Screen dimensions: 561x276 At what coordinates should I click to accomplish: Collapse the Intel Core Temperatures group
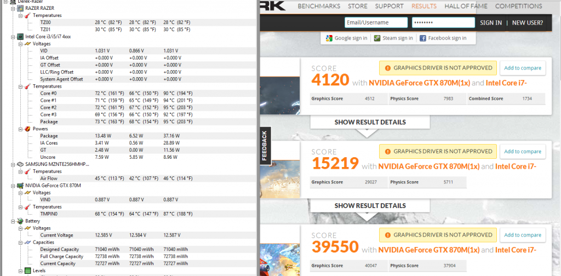[20, 86]
